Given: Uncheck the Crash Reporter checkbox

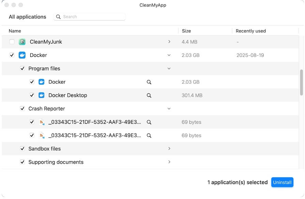Looking at the screenshot, I should [22, 109].
